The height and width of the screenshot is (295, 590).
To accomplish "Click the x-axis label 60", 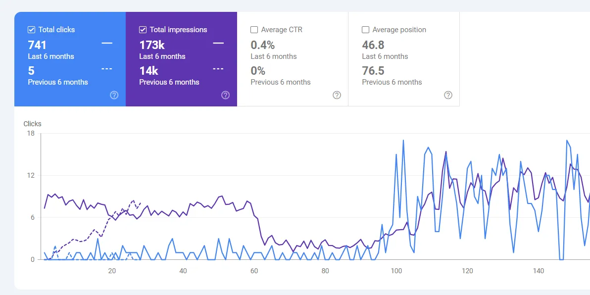I will pos(254,271).
